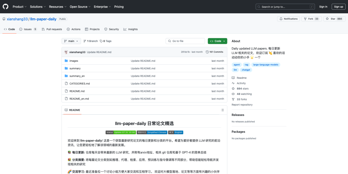The width and height of the screenshot is (348, 174).
Task: Open the images folder
Action: coord(73,61)
